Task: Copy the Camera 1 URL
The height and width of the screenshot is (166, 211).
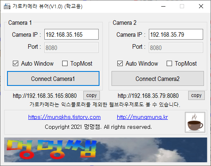Action: coord(92,95)
